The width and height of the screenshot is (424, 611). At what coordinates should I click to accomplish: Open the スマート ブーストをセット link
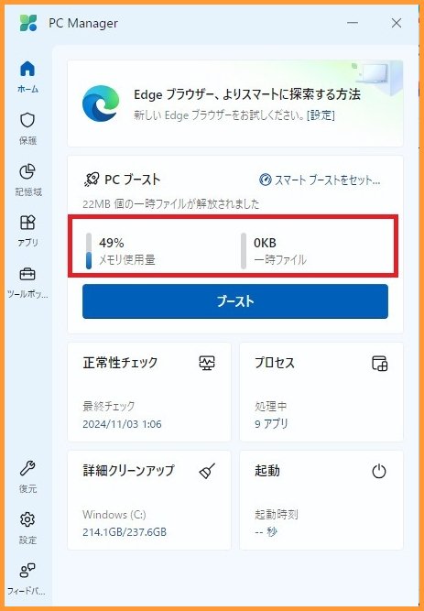point(320,180)
